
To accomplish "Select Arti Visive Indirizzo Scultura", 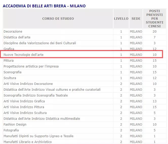I will point(25,113).
